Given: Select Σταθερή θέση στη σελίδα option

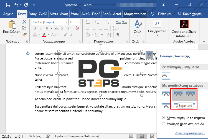Looking at the screenshot, I should [x=183, y=124].
